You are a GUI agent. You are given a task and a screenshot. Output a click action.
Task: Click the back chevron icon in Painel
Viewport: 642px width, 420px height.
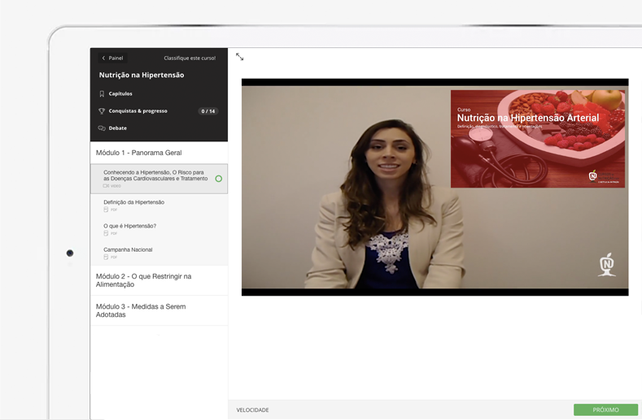(103, 58)
